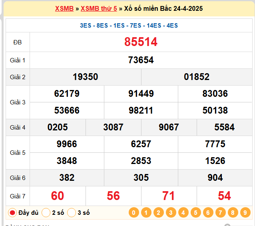Click the Giải 2 row label

click(x=18, y=77)
